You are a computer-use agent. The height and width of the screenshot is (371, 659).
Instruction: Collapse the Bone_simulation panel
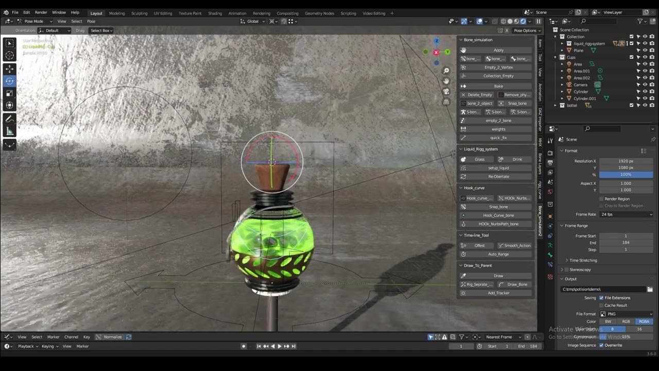(461, 40)
